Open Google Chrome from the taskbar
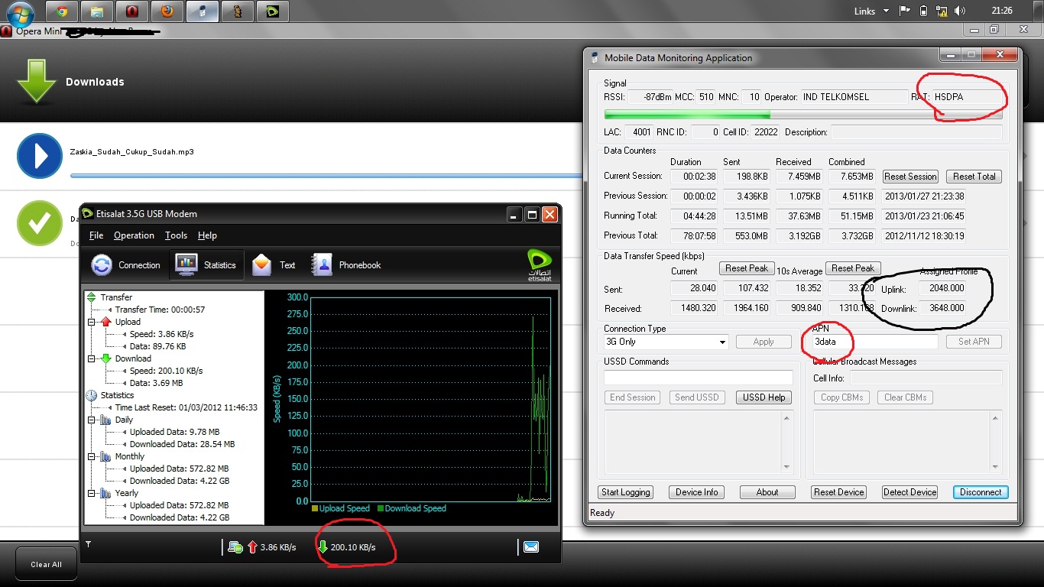 tap(63, 11)
